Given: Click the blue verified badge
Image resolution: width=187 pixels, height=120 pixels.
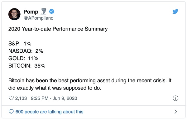Looking at the screenshot, I should coord(52,12).
